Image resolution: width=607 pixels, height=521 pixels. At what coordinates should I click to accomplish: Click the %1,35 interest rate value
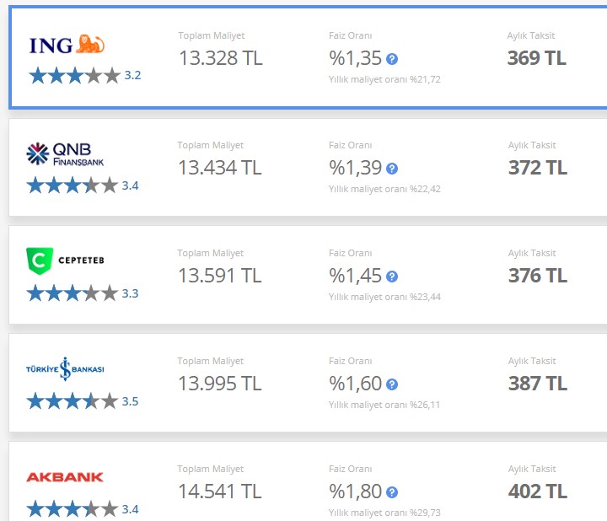[x=356, y=58]
